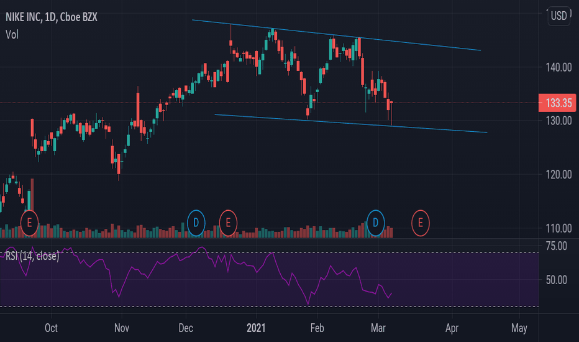Open the dividend marker in early December
The height and width of the screenshot is (342, 579).
point(196,223)
